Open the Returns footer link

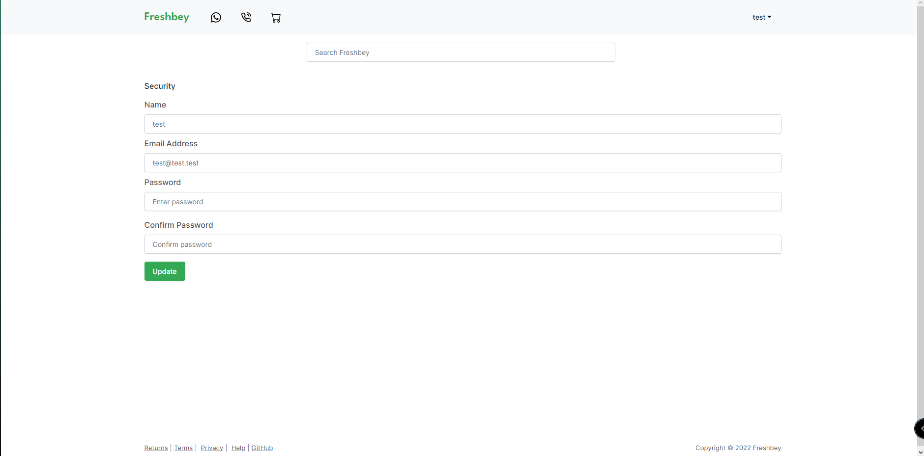(x=156, y=448)
